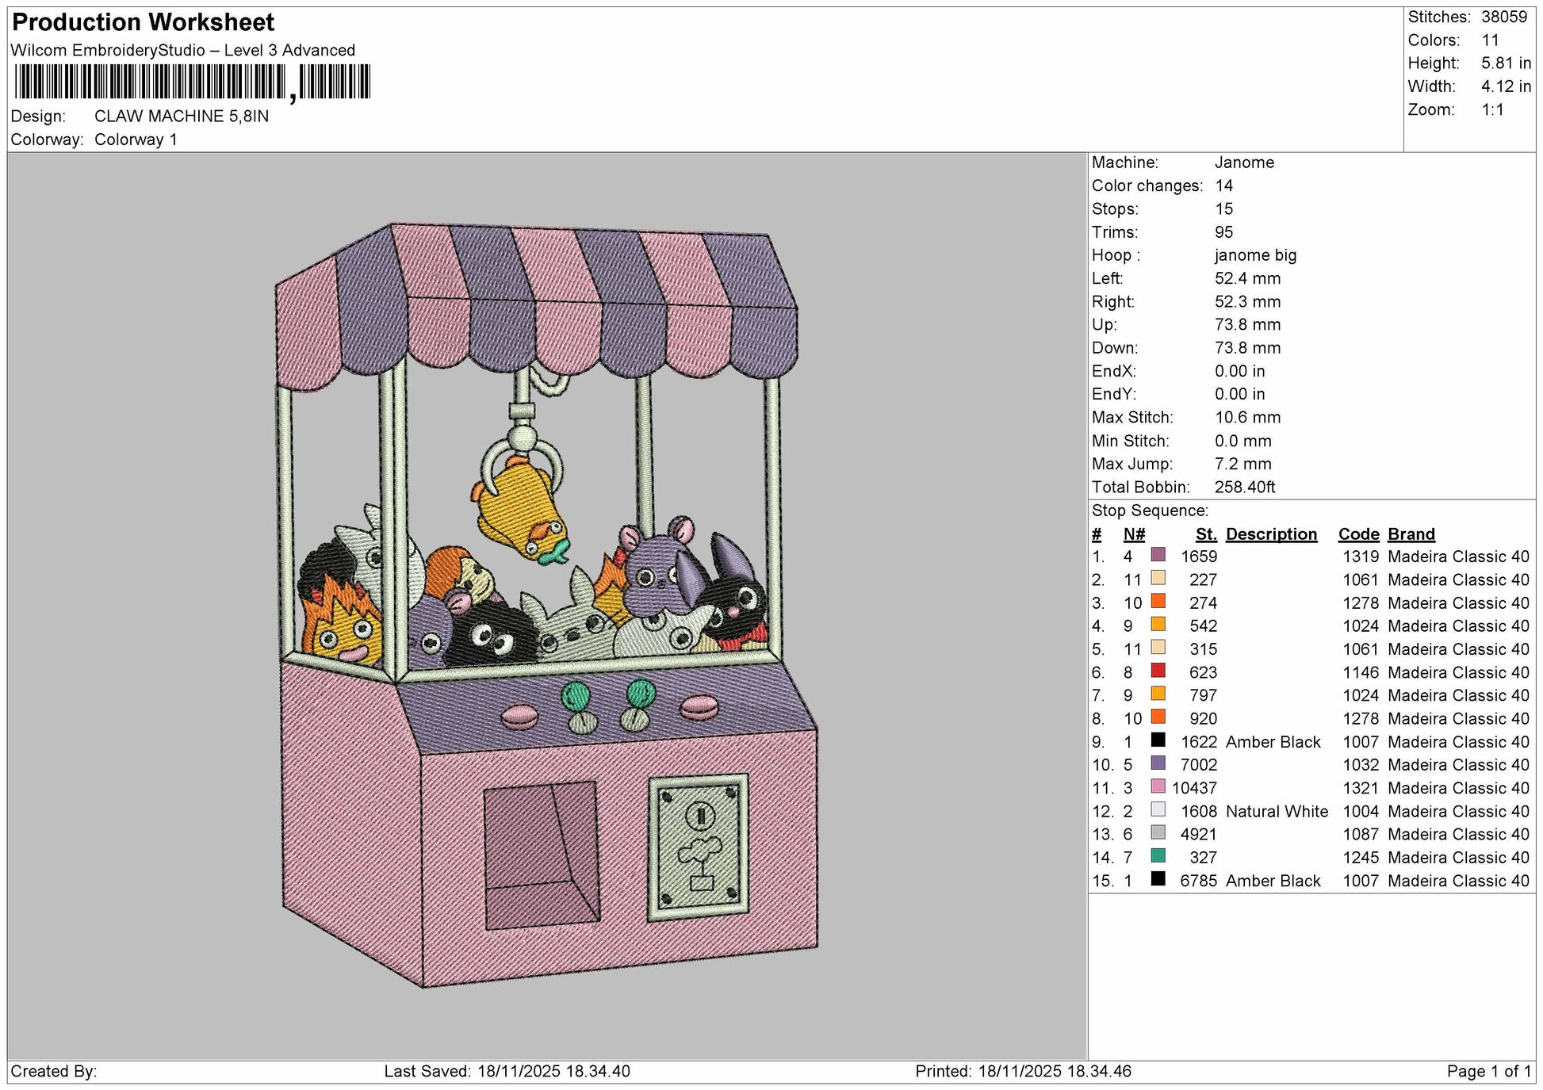Select the black swatch in stop 15

1158,879
